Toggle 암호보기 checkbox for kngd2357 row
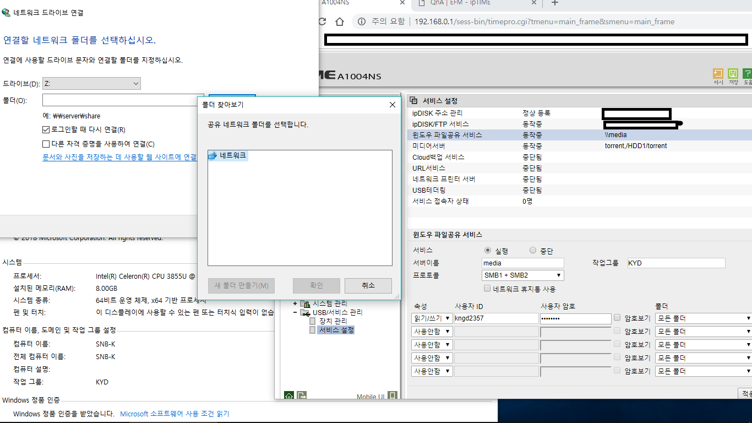 [x=617, y=318]
